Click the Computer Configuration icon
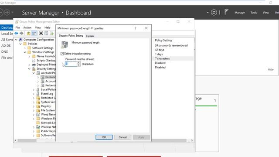 point(20,40)
